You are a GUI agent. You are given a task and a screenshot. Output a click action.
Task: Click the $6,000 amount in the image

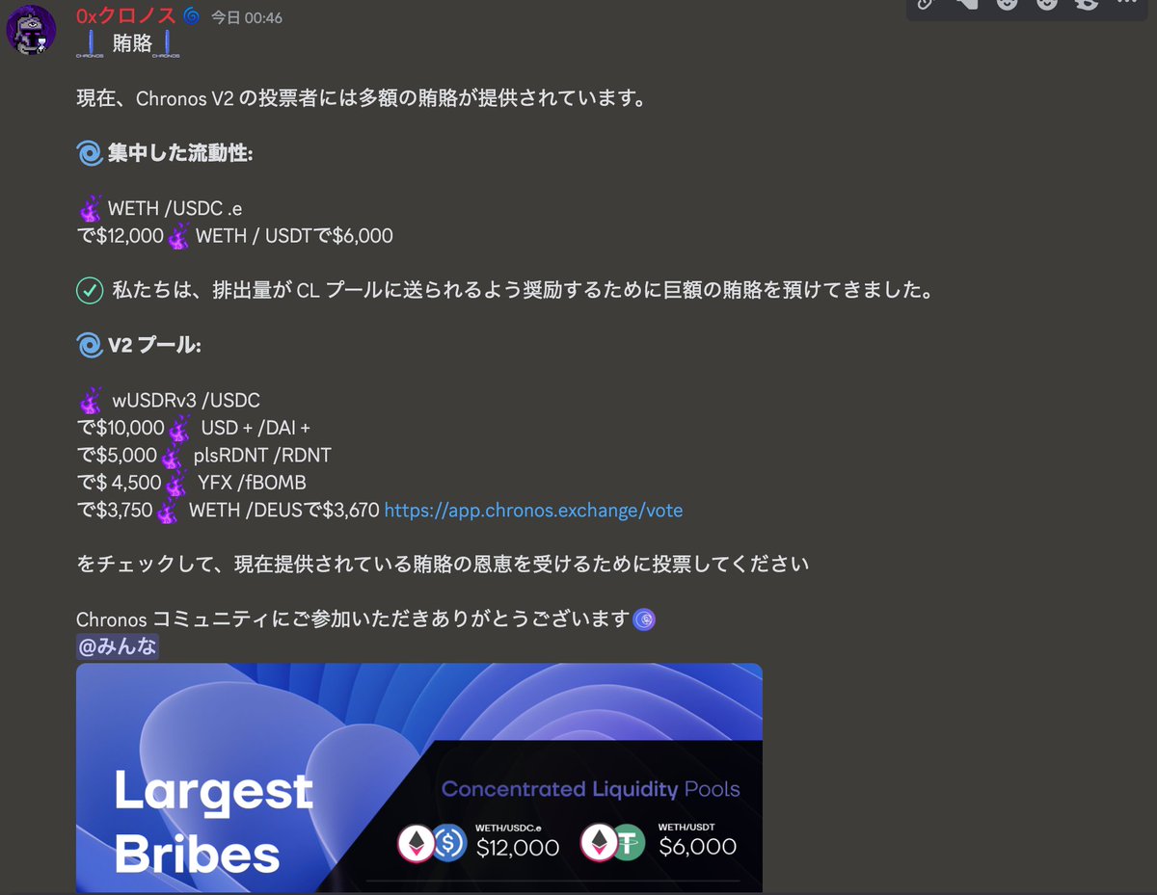(x=698, y=847)
